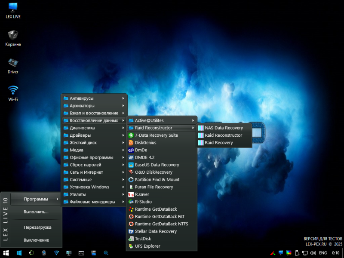Click Перезагрузка to restart
Screen dimensions: 344x258
37,227
